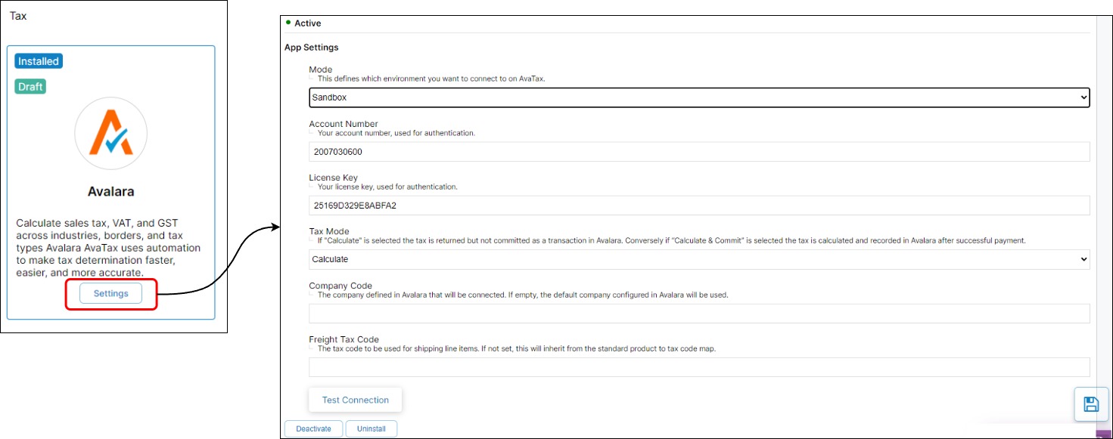Click the Avalara app title text
This screenshot has width=1113, height=439.
click(x=110, y=192)
